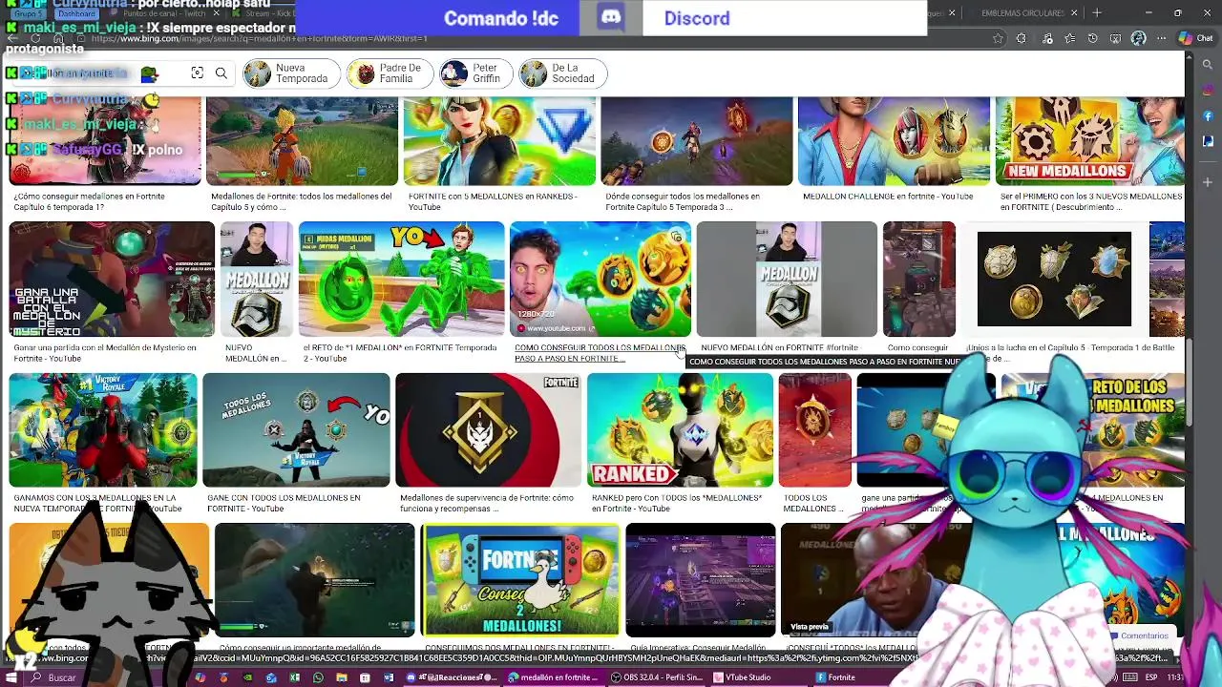Screen dimensions: 1222x687
Task: Open Excel in taskbar
Action: tap(294, 677)
